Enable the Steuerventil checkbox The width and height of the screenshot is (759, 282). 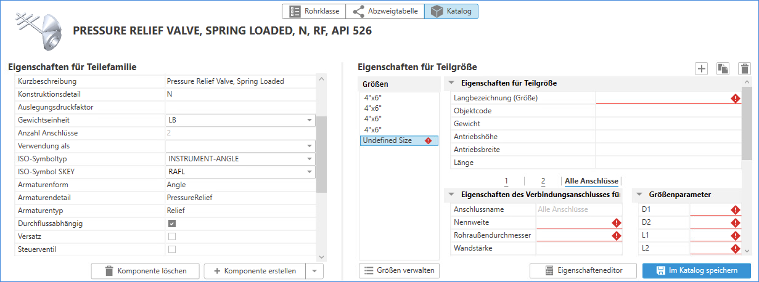point(172,249)
